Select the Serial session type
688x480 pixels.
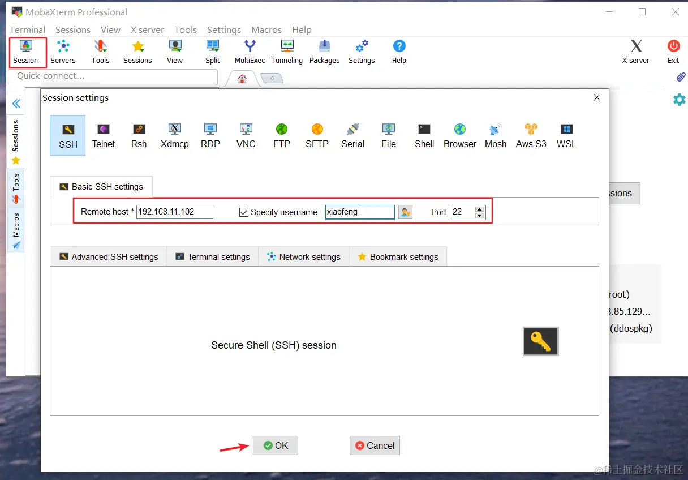coord(353,136)
